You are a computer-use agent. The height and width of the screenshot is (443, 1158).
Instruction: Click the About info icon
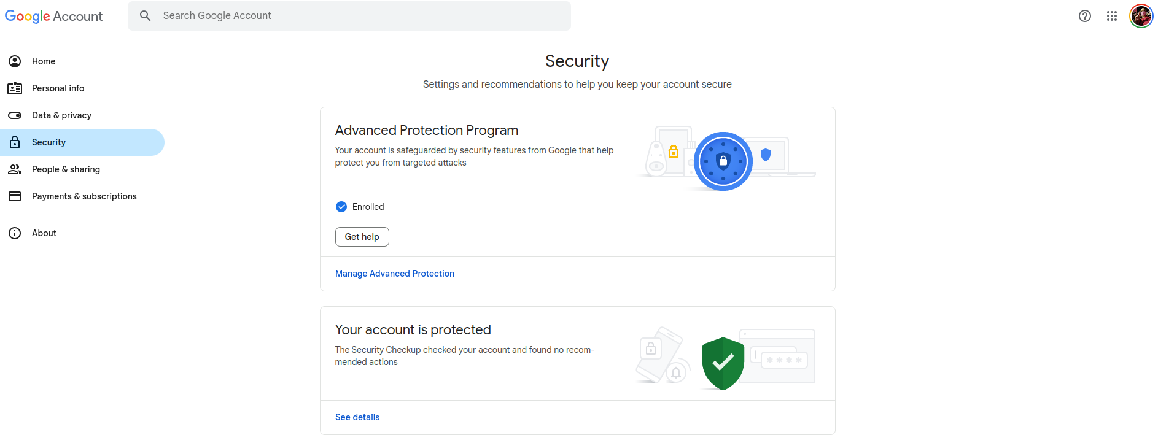(x=15, y=233)
